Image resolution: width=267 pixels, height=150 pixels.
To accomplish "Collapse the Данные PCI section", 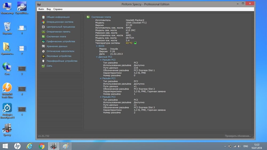I will coord(97,57).
